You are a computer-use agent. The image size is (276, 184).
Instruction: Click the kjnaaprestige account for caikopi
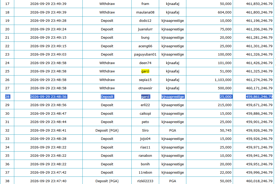(x=173, y=113)
